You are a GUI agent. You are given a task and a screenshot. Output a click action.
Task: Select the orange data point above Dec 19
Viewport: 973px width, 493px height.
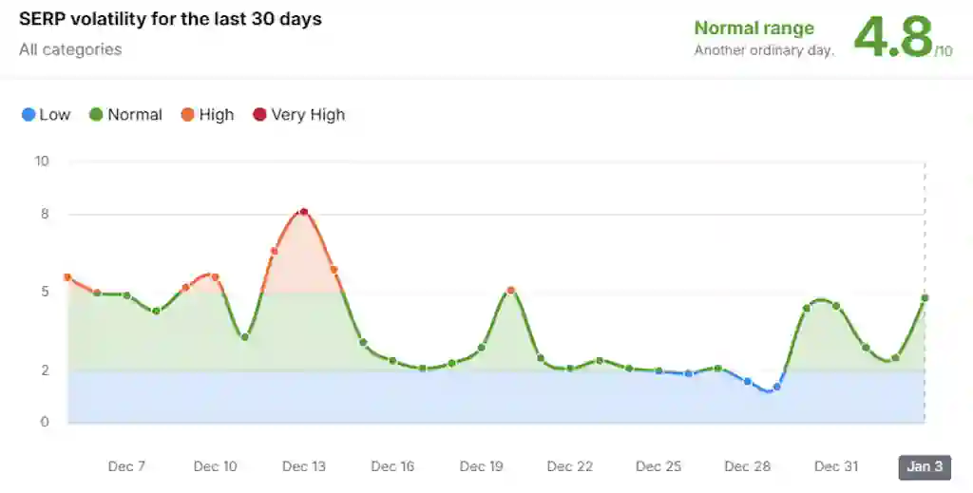click(510, 291)
